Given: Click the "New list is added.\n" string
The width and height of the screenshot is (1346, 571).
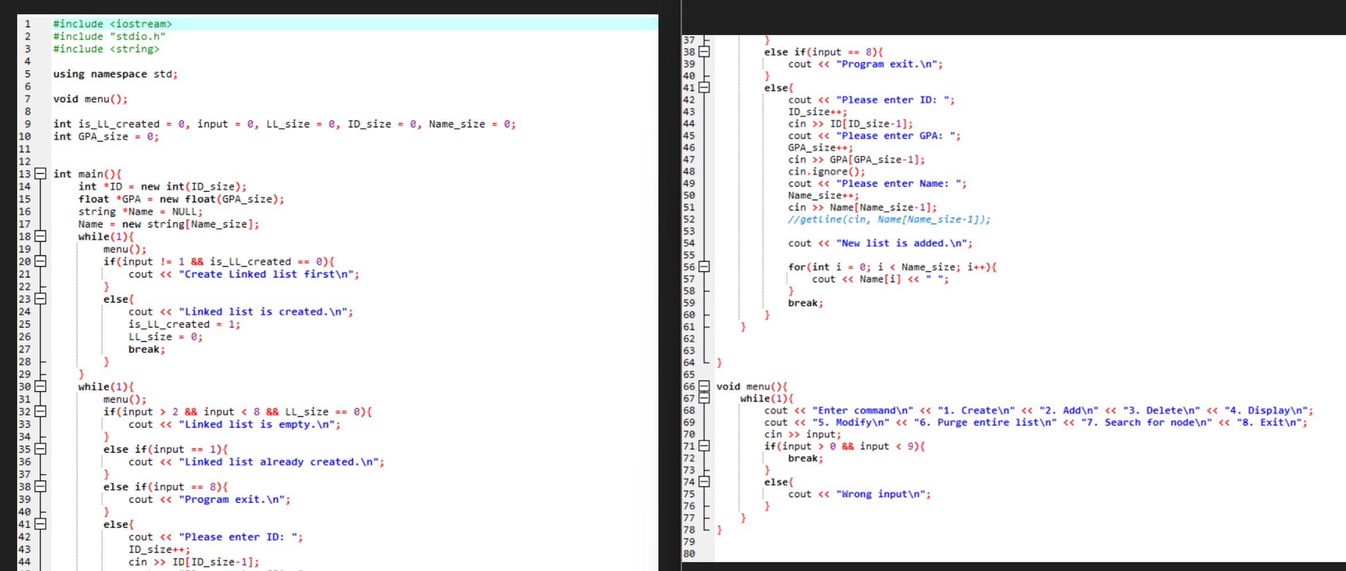Looking at the screenshot, I should pyautogui.click(x=902, y=243).
